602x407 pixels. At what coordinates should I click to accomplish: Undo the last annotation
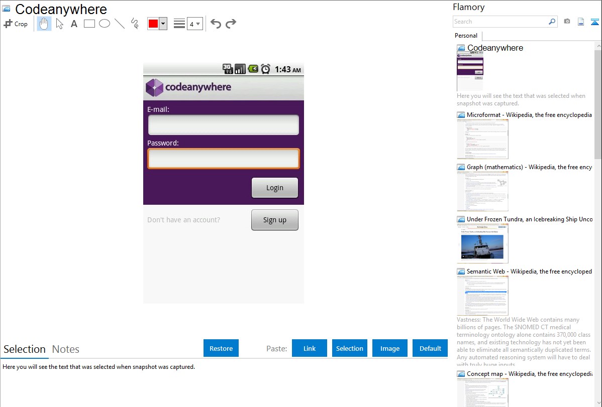[216, 24]
